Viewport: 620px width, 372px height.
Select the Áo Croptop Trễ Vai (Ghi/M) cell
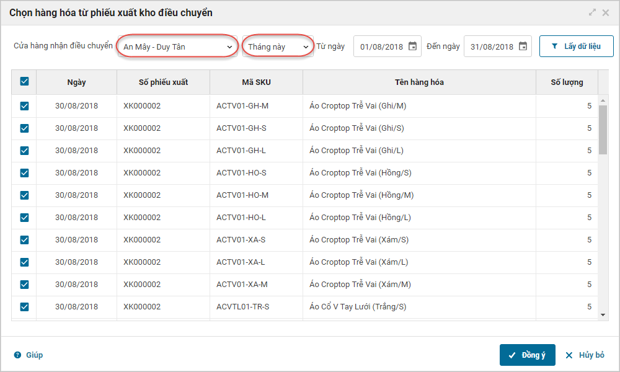419,106
